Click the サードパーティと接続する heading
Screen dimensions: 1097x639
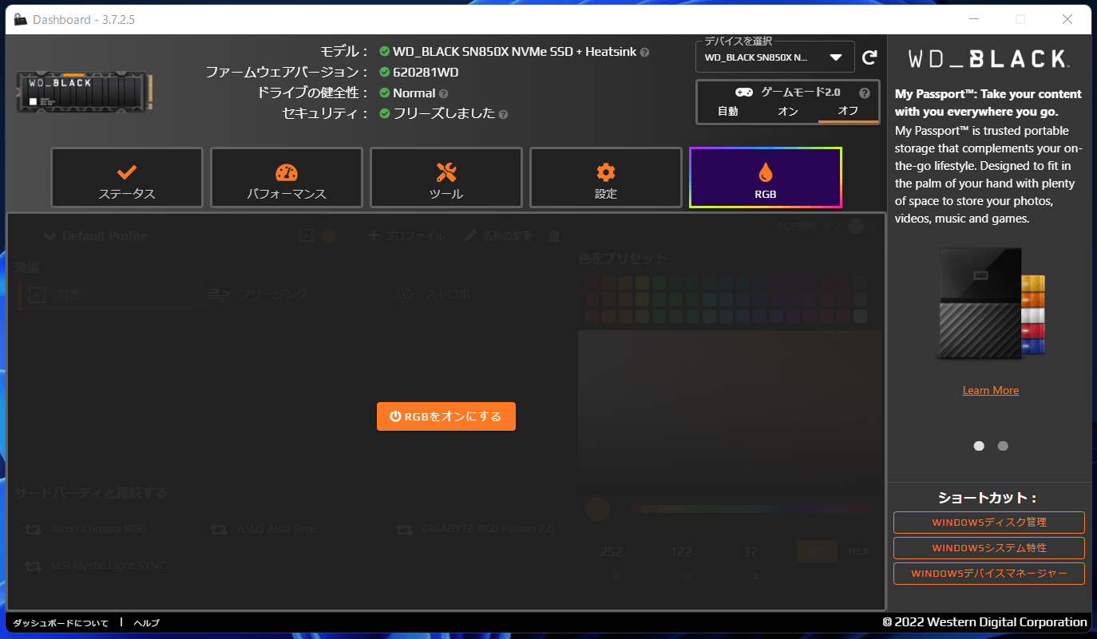(91, 493)
